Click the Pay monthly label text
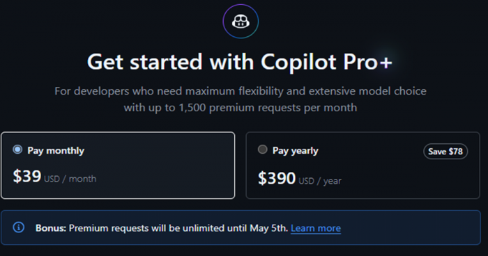 (56, 151)
